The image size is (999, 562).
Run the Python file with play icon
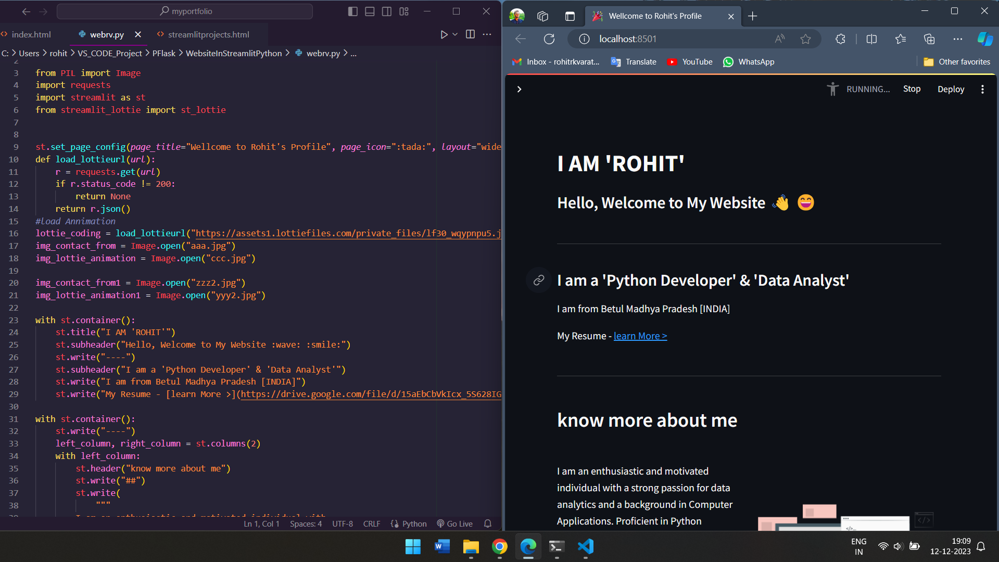coord(444,34)
